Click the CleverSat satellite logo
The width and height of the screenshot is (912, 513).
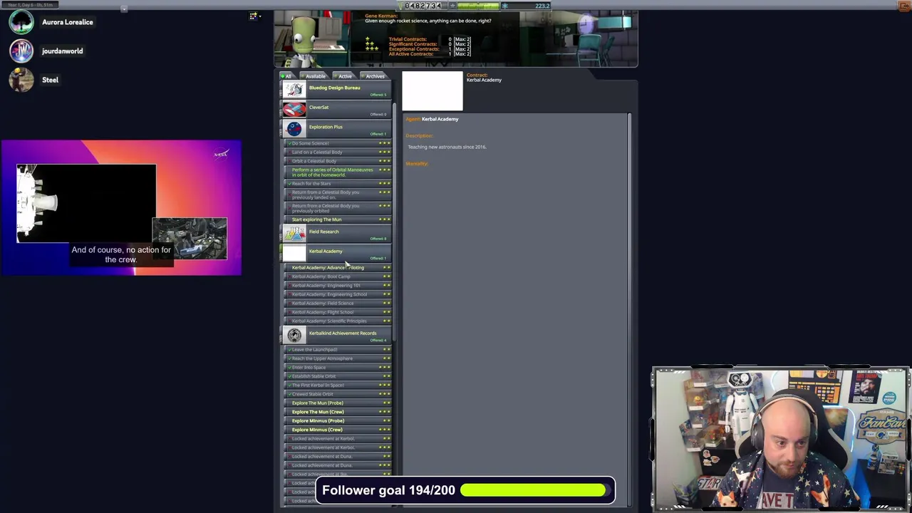(294, 109)
